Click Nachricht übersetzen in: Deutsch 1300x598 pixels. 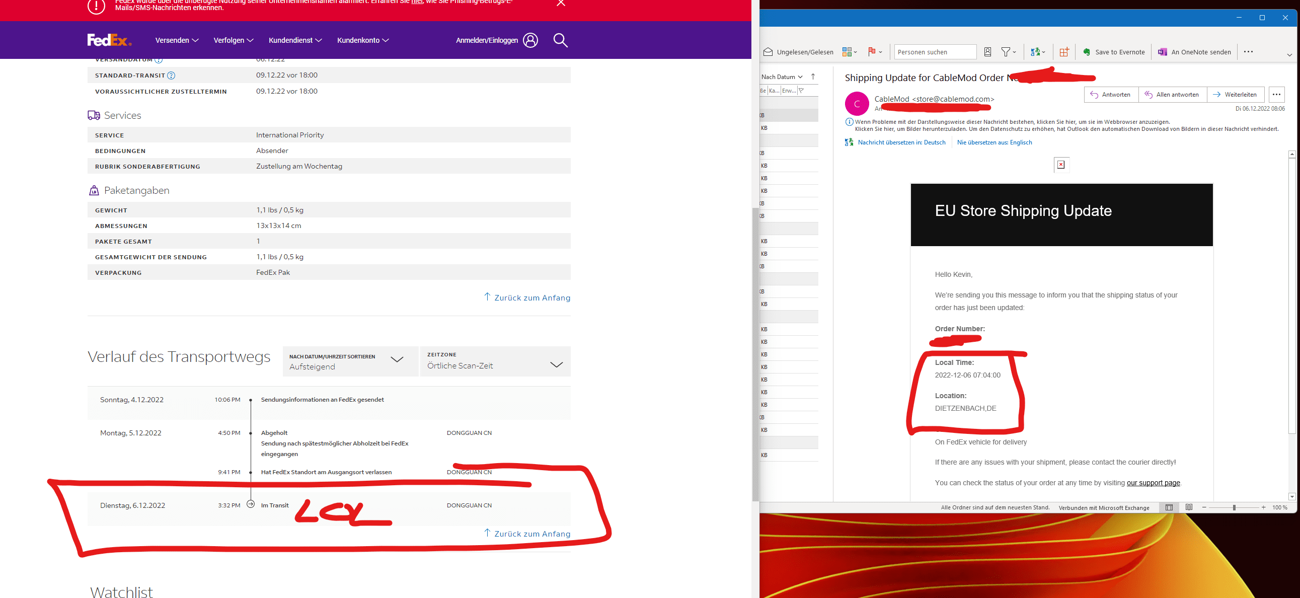[901, 142]
